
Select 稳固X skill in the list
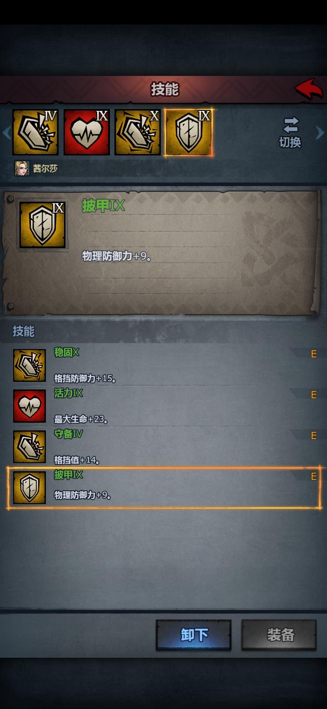pos(164,365)
